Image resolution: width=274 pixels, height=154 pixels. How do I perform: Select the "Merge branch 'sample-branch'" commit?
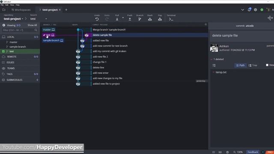click(x=109, y=30)
